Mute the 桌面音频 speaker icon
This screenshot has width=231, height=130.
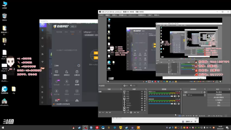coord(175,104)
